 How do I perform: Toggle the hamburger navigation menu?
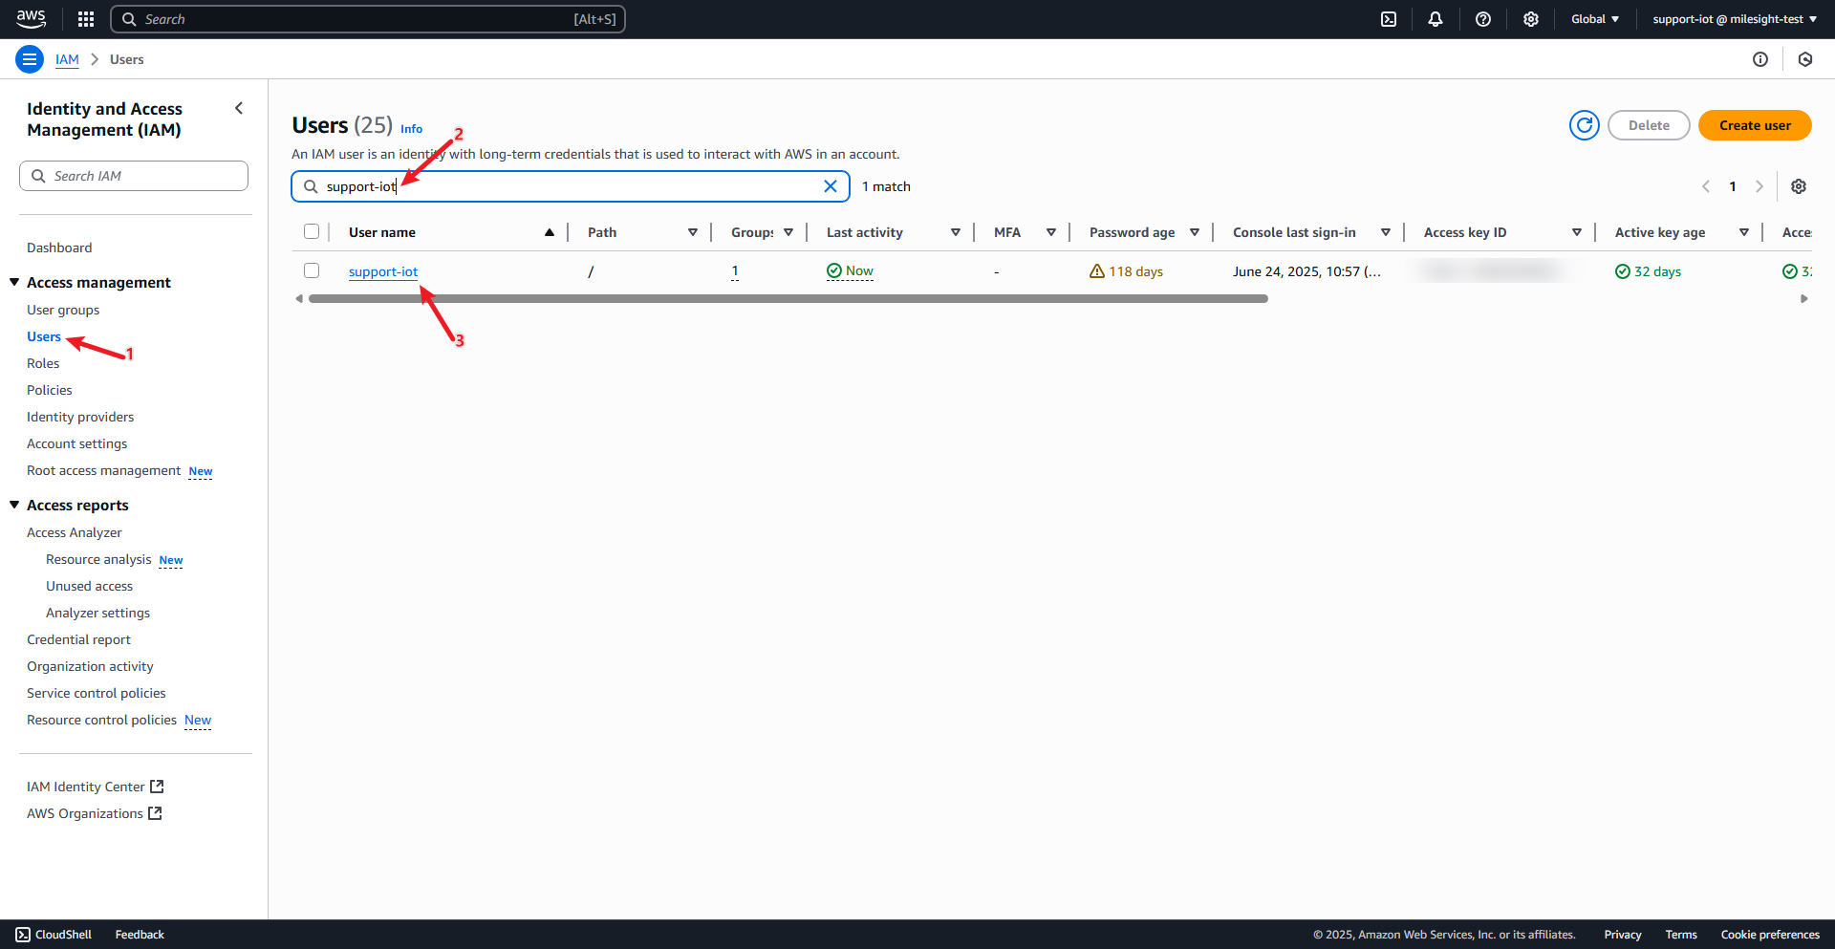click(x=30, y=59)
